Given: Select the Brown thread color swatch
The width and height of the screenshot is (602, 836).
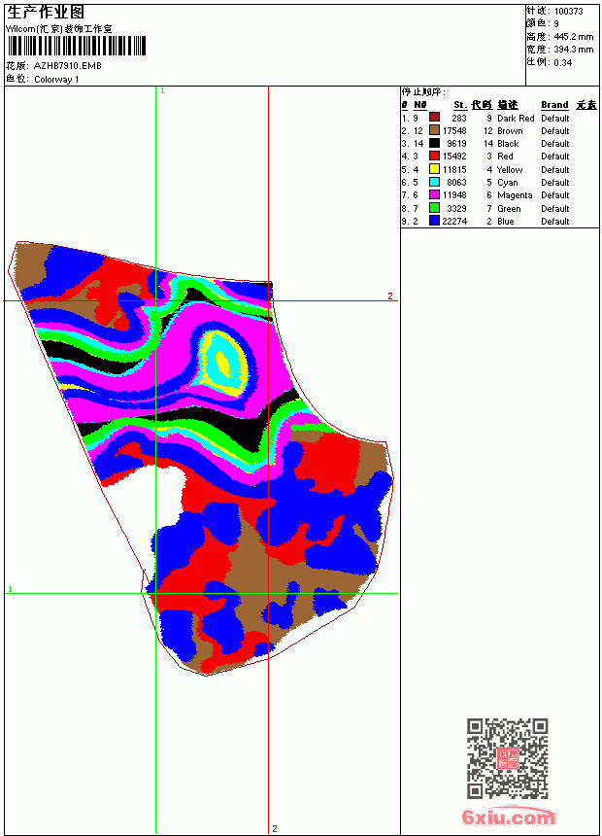Looking at the screenshot, I should (x=435, y=130).
